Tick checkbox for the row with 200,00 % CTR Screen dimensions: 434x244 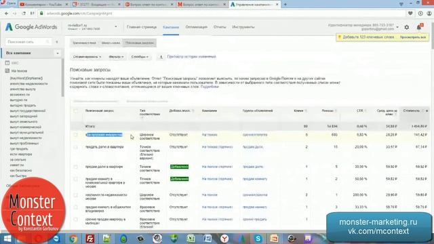(75, 195)
